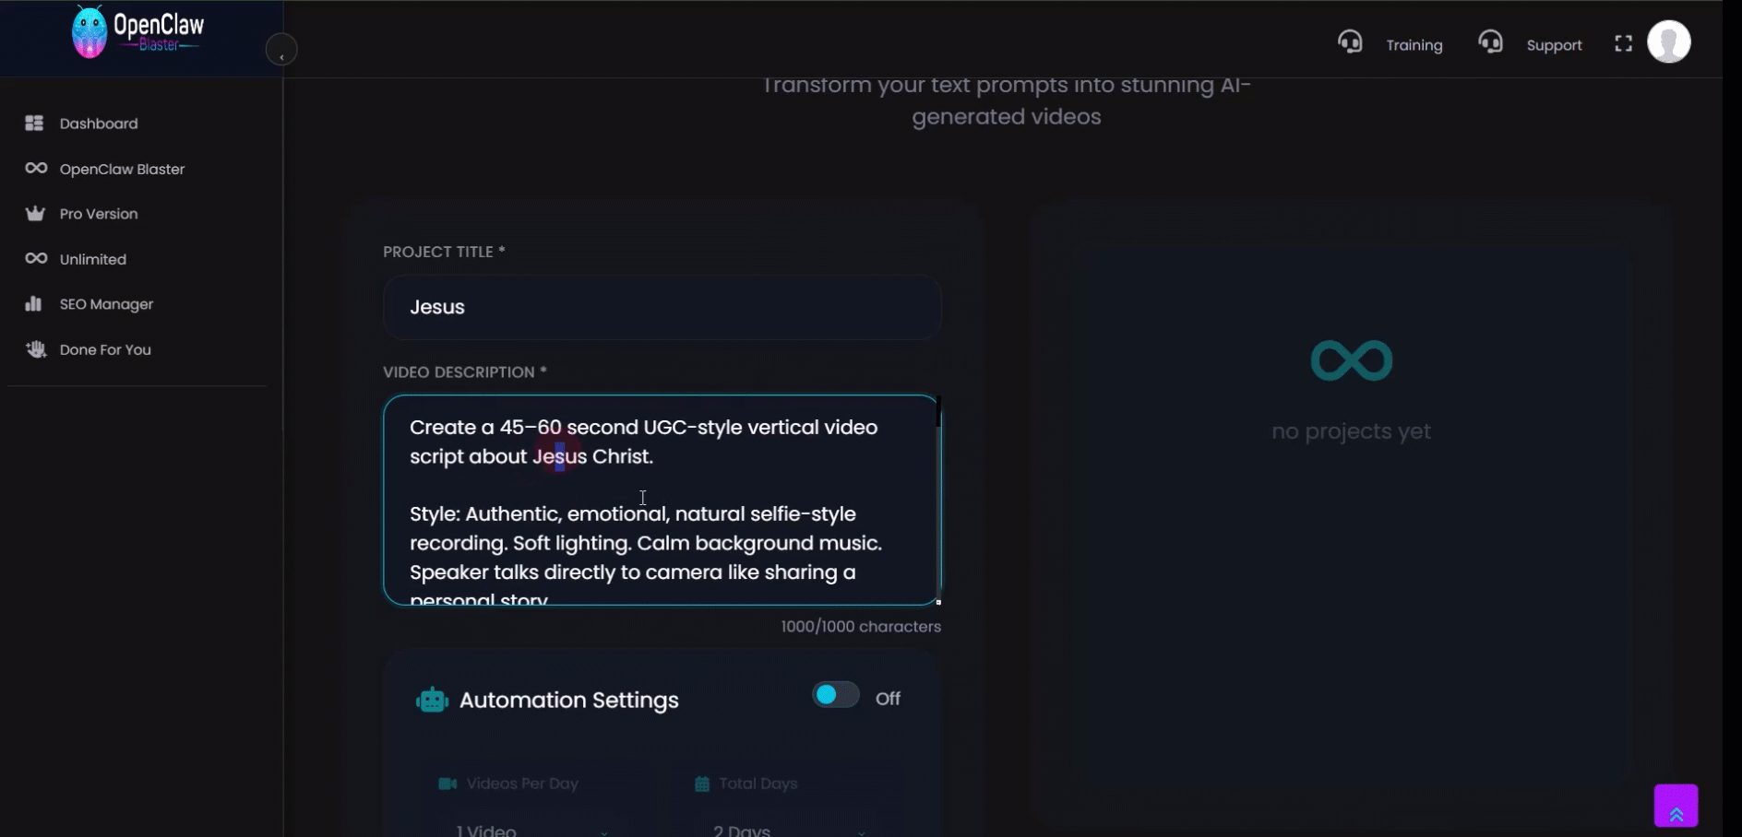This screenshot has width=1742, height=837.
Task: Open the Unlimited menu item
Action: tap(93, 259)
